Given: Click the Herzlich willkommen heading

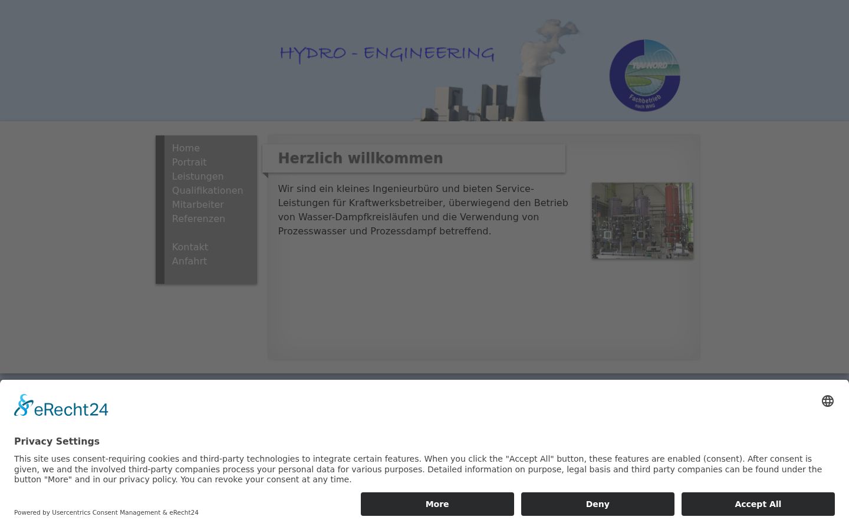Looking at the screenshot, I should [x=360, y=158].
